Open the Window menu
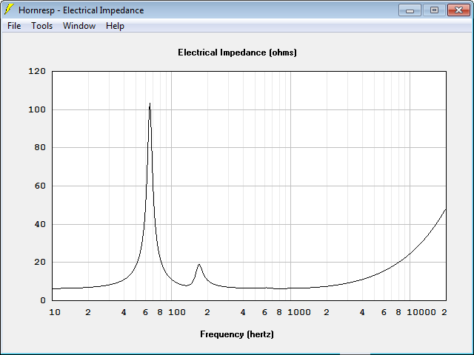 tap(79, 26)
